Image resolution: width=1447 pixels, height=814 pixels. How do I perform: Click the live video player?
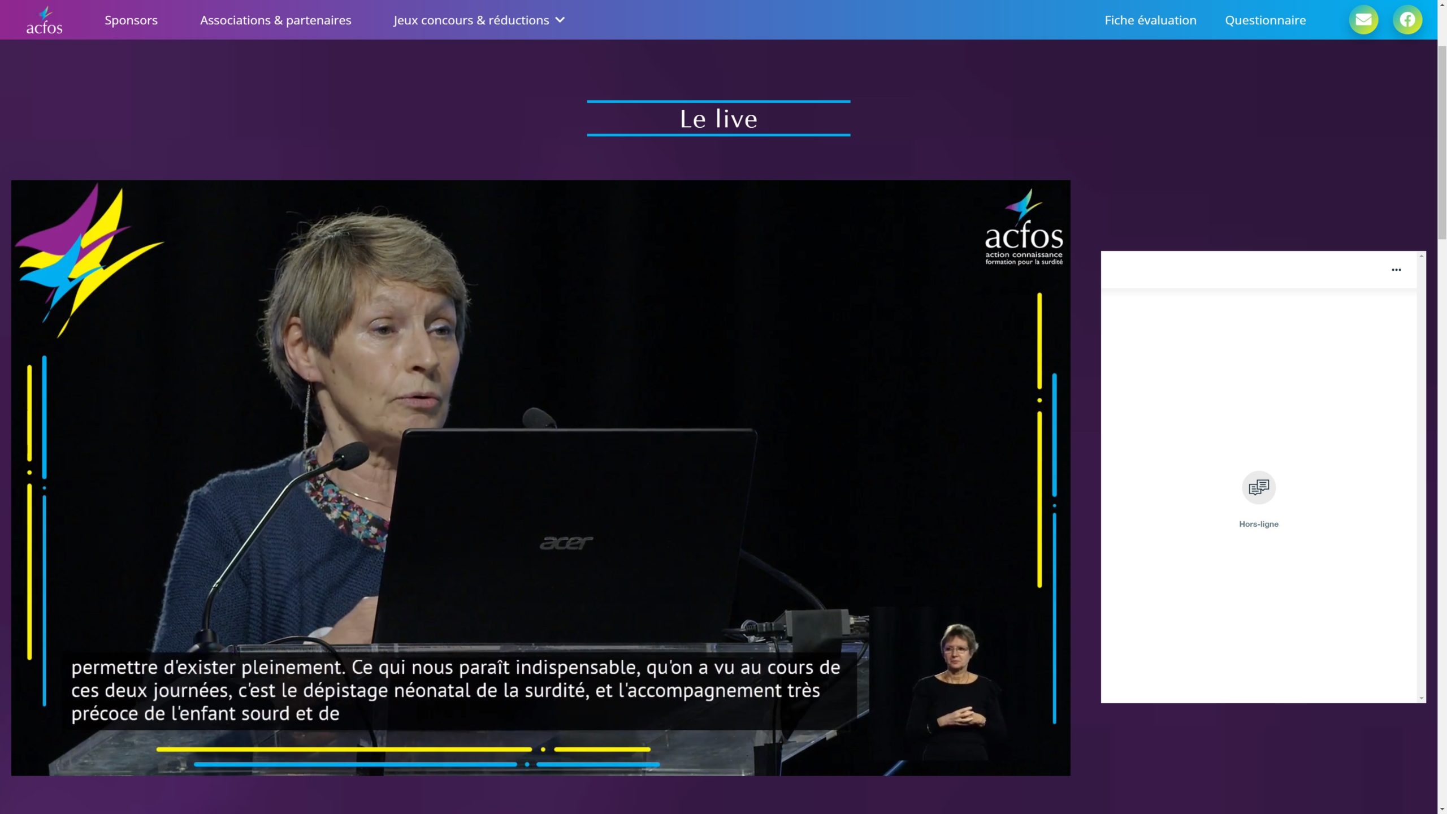click(540, 478)
